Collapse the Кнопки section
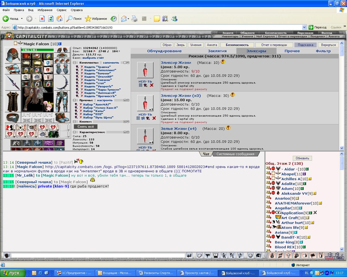Screen dimensions: 347x277 pyautogui.click(x=74, y=121)
